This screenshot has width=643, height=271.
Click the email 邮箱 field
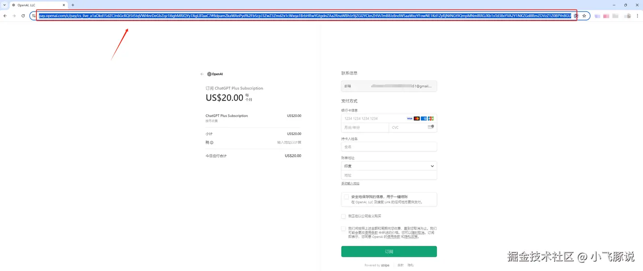(389, 86)
